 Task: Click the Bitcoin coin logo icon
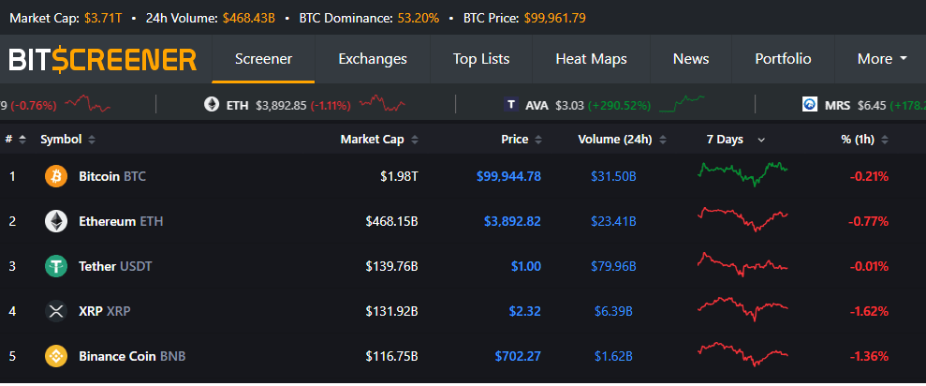click(x=56, y=176)
